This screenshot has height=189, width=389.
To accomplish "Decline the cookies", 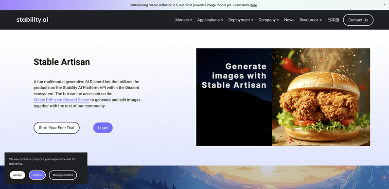I will 37,175.
